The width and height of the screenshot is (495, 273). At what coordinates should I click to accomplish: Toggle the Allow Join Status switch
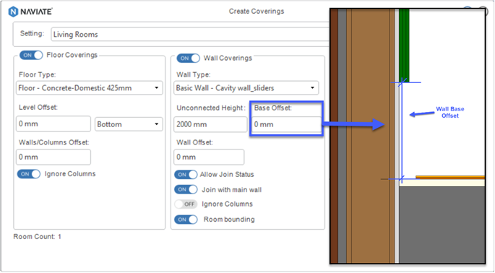point(186,175)
